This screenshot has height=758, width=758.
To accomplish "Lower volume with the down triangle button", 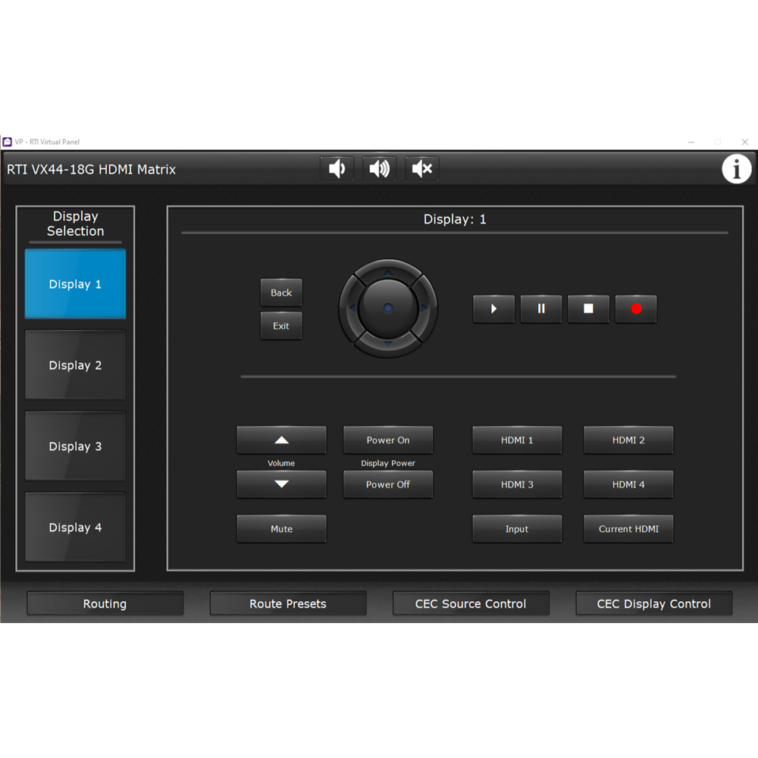I will [281, 484].
